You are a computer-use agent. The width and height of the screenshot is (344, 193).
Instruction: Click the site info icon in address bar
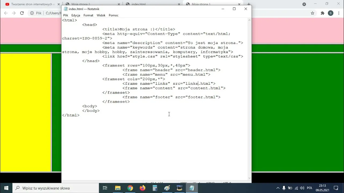click(31, 13)
